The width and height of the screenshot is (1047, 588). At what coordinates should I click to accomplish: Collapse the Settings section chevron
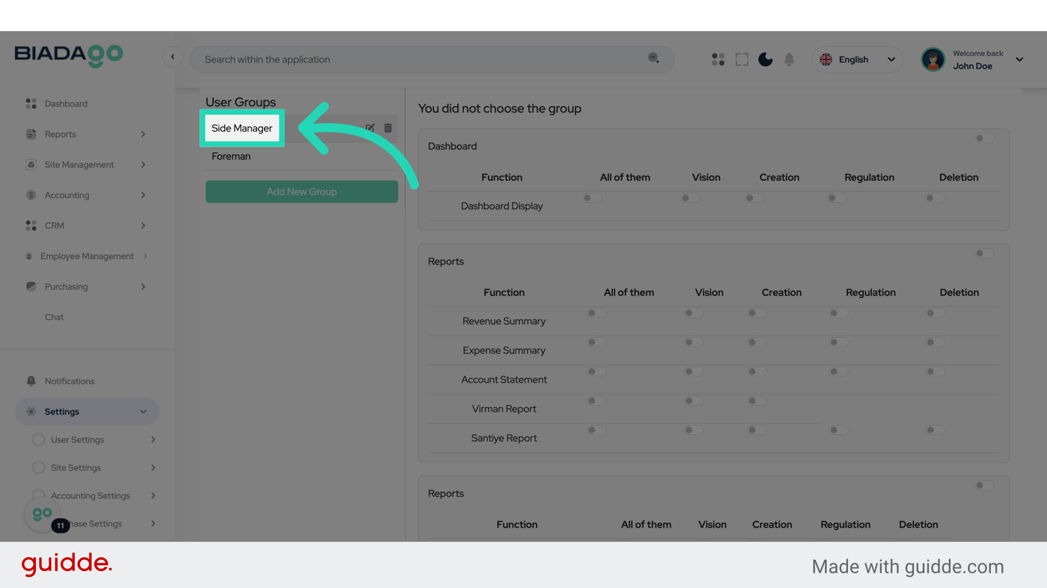pyautogui.click(x=143, y=412)
